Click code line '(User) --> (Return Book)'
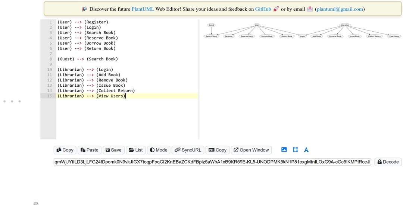403x205 pixels. pos(86,48)
